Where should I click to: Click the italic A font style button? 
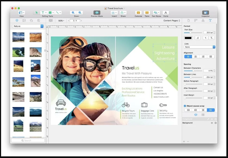tap(198, 38)
